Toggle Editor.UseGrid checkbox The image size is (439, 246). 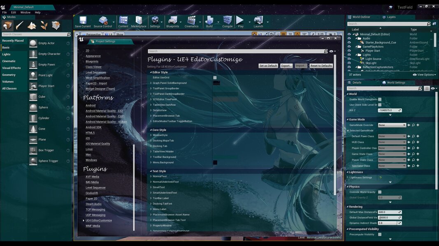215,77
